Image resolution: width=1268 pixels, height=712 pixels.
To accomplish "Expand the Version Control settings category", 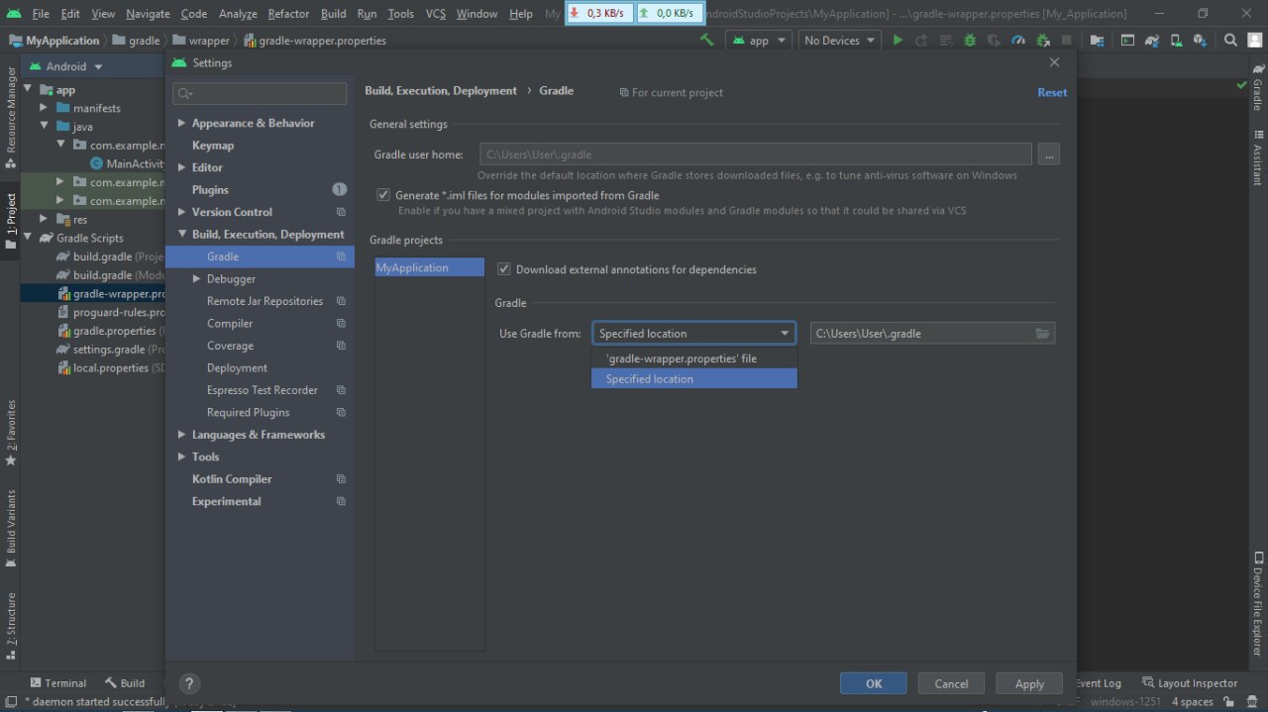I will point(181,213).
